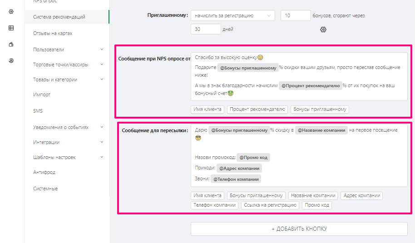Insert Процент рекомендателю tag button
This screenshot has width=415, height=243.
coord(257,109)
